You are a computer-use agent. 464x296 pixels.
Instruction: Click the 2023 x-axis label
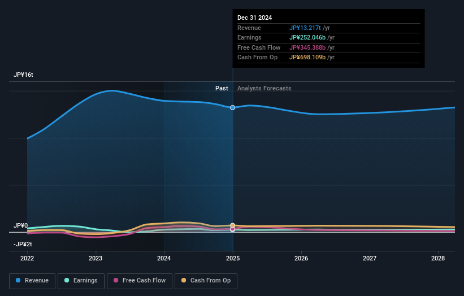96,258
